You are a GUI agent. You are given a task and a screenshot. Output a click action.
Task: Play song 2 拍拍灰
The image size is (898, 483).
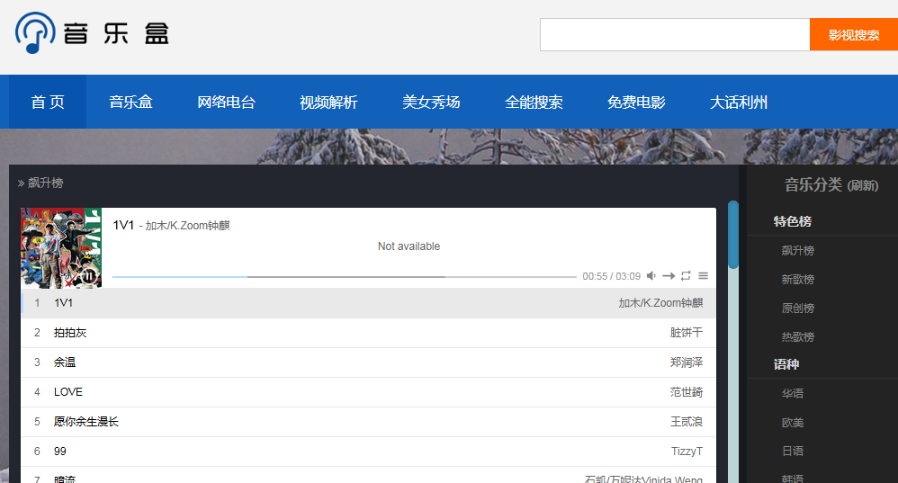tap(368, 333)
